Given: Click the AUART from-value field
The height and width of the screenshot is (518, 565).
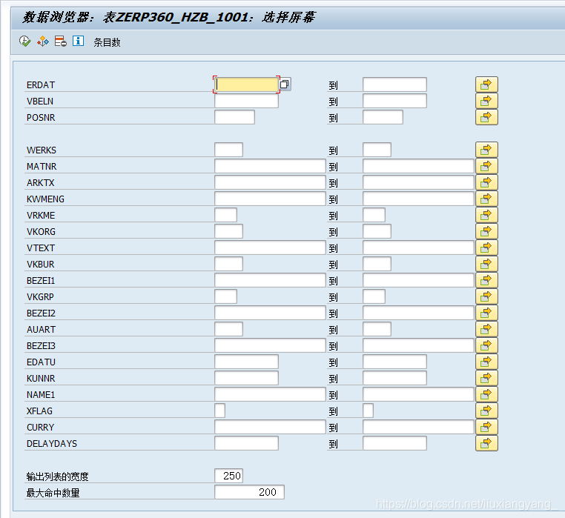Looking at the screenshot, I should tap(229, 329).
